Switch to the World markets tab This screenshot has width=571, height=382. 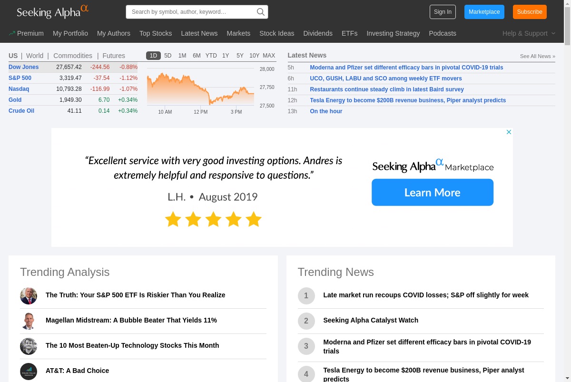[35, 56]
